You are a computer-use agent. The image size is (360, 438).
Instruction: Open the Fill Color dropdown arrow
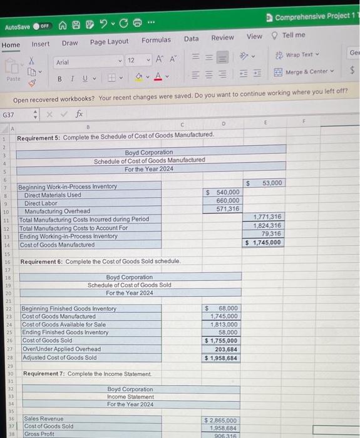[148, 76]
